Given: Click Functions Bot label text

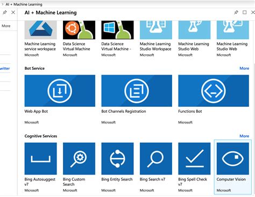Looking at the screenshot, I should click(x=190, y=111).
